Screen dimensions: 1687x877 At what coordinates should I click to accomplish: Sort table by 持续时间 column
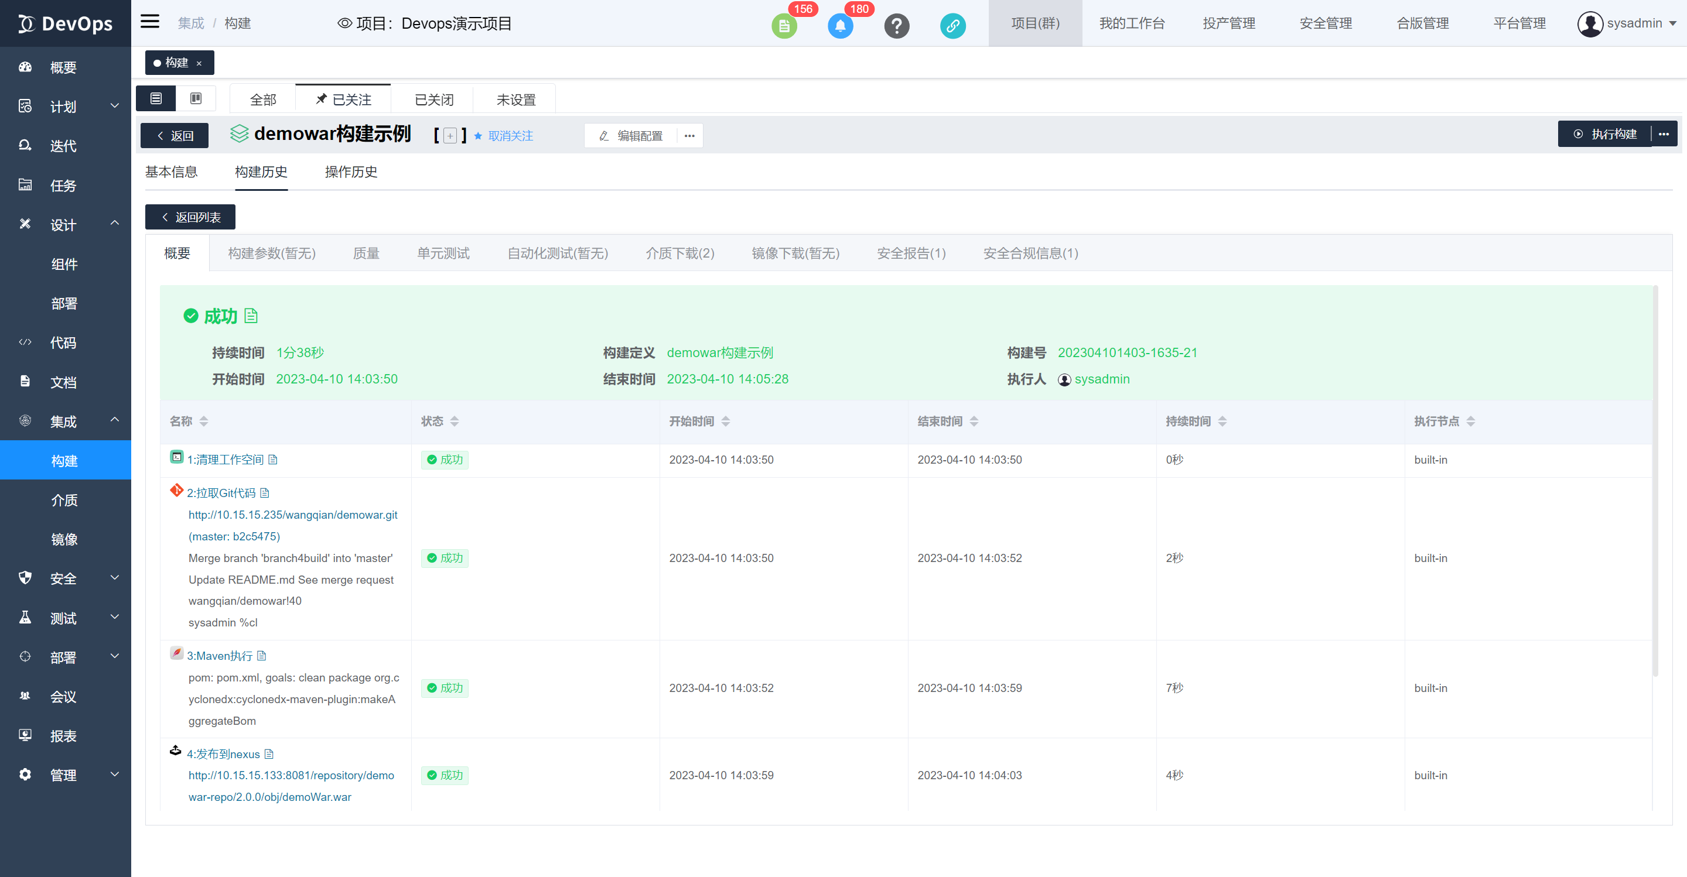1222,422
